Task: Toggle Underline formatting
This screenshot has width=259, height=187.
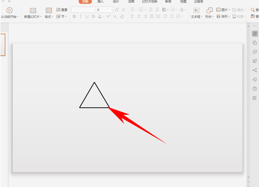Action: pos(87,16)
